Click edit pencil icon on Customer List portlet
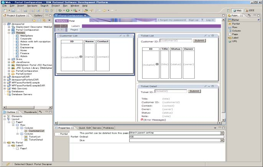Image resolution: width=263 pixels, height=167 pixels. [120, 36]
